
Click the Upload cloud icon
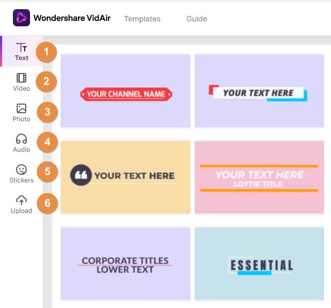[21, 200]
